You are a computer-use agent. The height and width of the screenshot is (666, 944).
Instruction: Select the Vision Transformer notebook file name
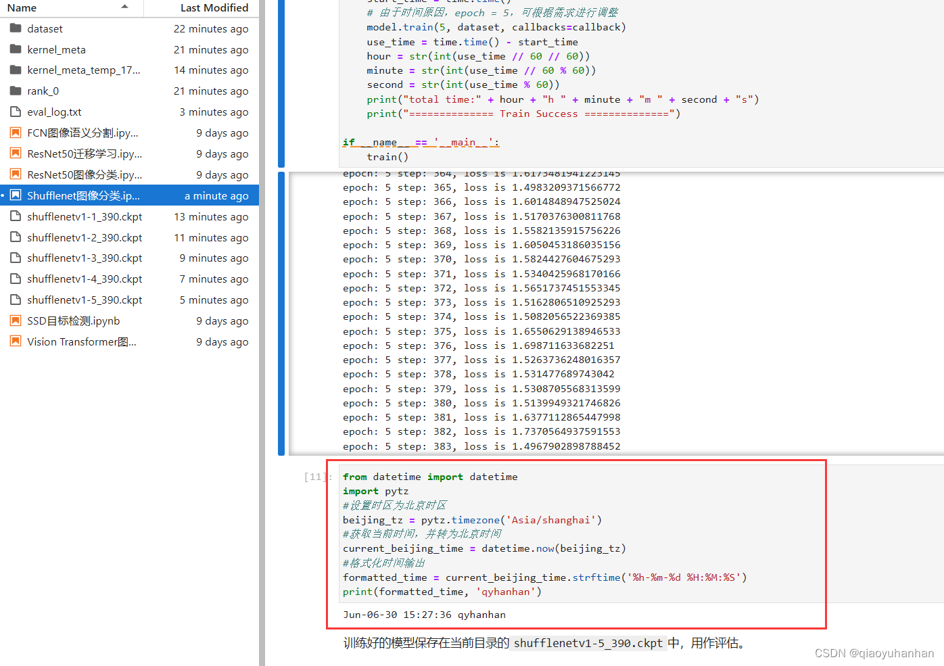[82, 341]
